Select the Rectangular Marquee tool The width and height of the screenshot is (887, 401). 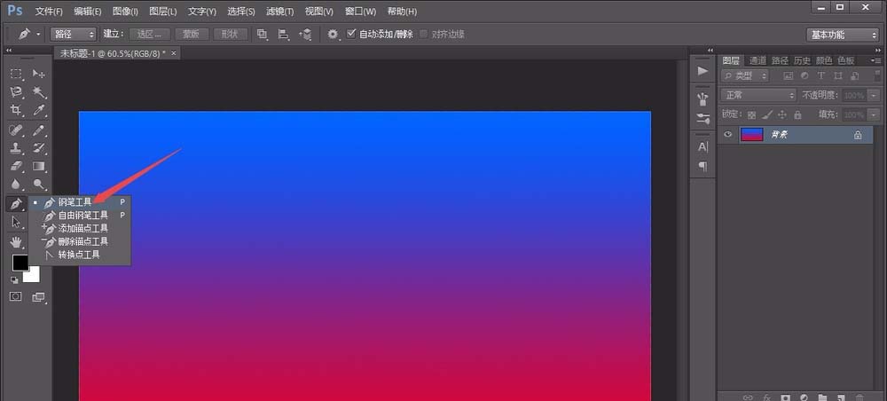click(x=16, y=74)
